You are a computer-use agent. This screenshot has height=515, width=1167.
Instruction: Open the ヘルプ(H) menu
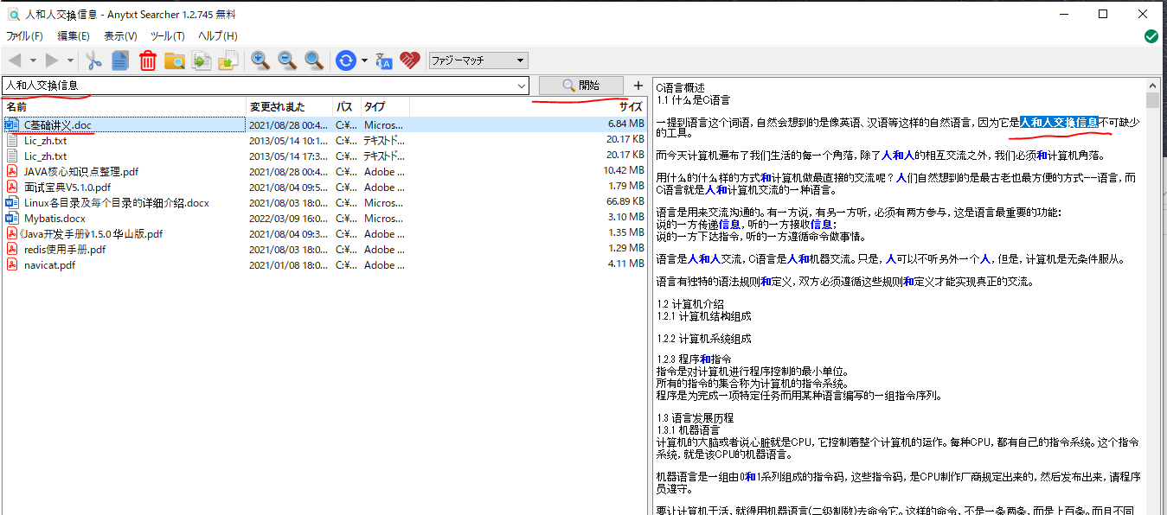[218, 36]
